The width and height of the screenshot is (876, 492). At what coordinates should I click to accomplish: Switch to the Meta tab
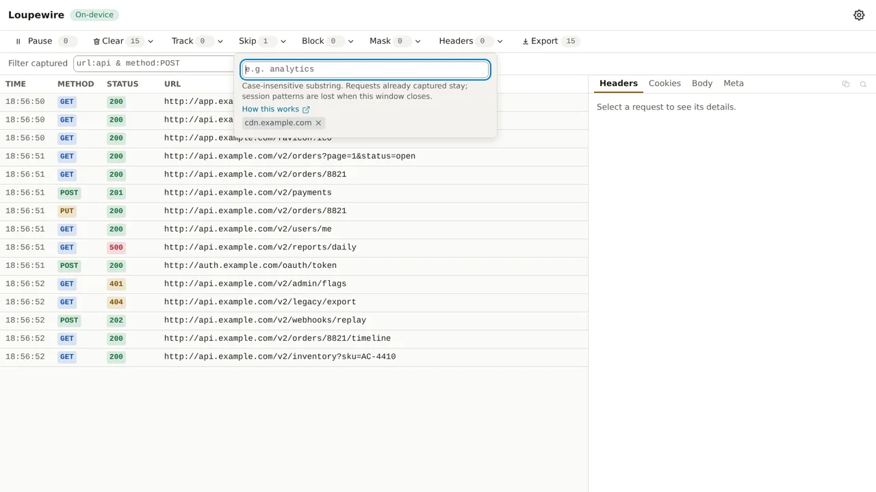pyautogui.click(x=734, y=83)
